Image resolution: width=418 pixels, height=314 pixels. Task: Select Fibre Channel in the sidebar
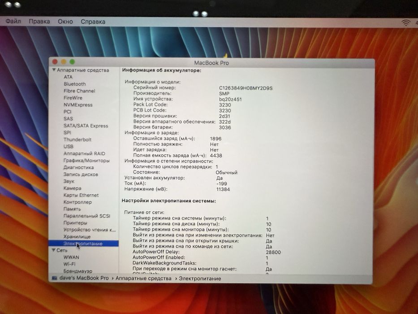[x=79, y=91]
